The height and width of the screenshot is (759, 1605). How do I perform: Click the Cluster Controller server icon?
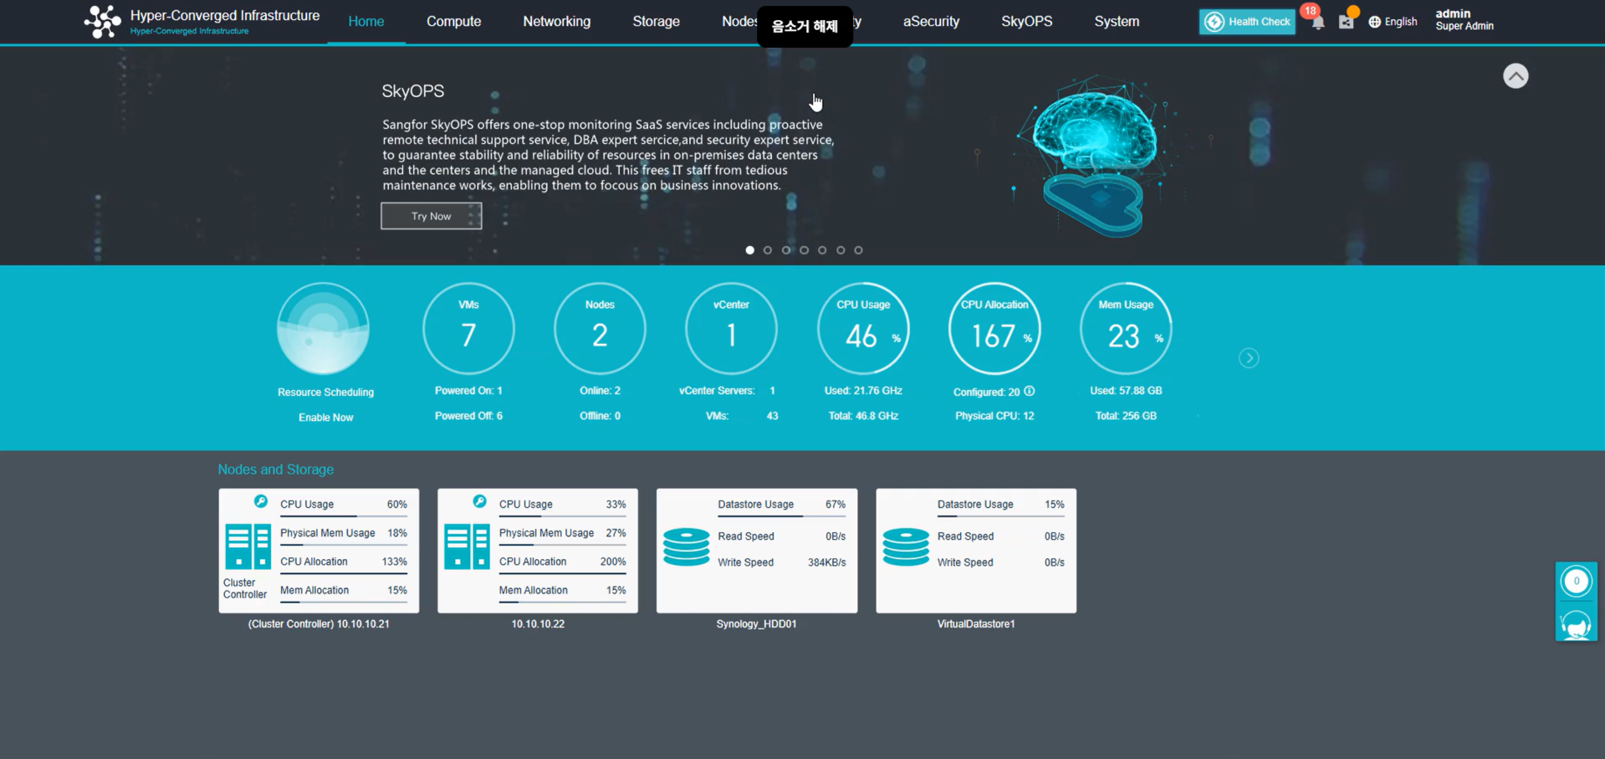(x=248, y=546)
